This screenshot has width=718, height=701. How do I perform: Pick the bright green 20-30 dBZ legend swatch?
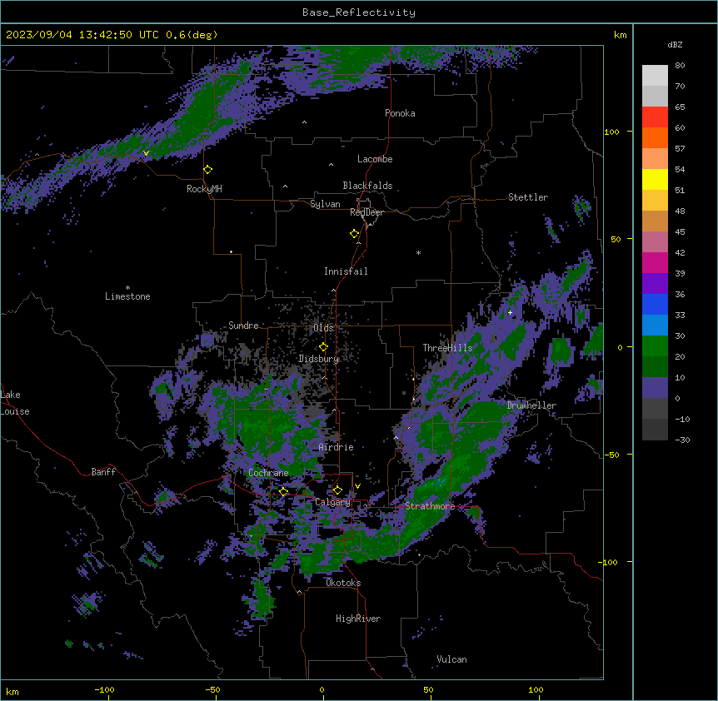coord(655,346)
